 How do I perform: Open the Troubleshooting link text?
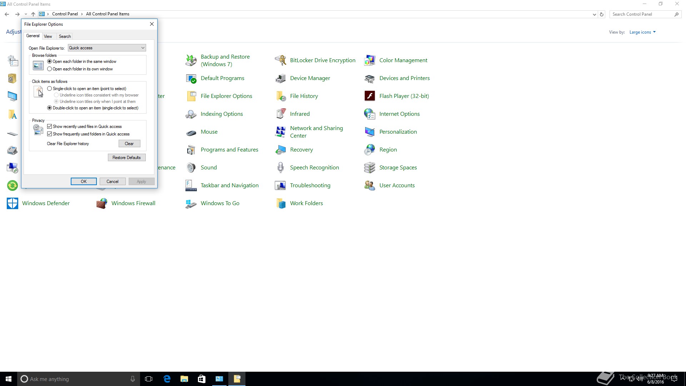pos(310,185)
